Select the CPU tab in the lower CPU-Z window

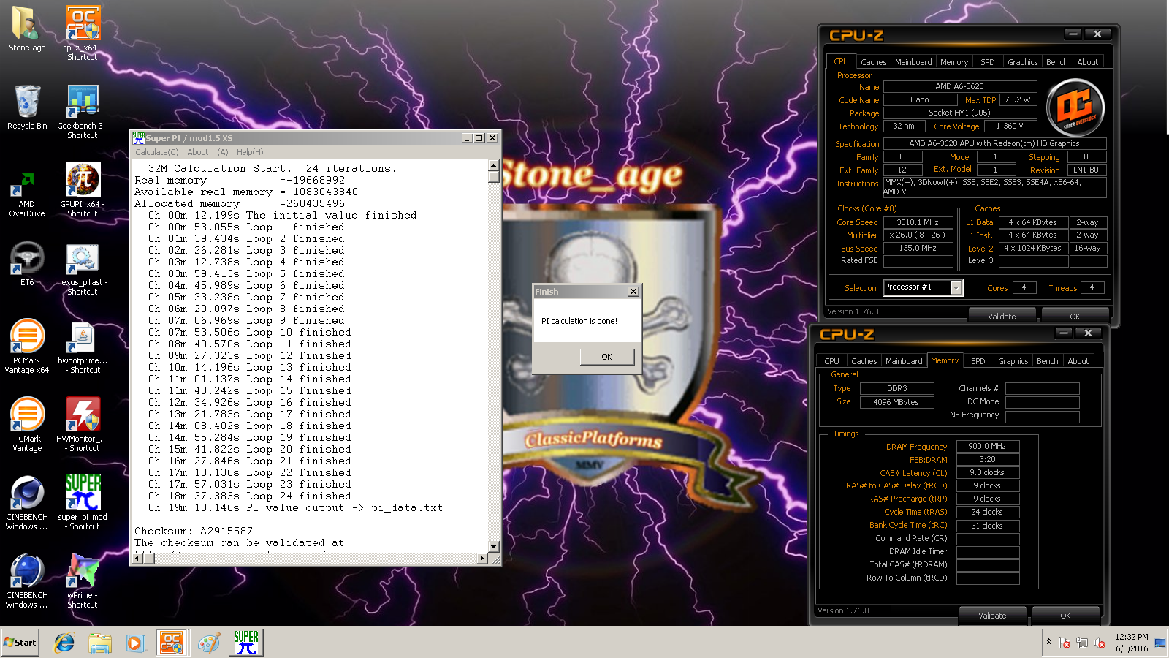(831, 361)
